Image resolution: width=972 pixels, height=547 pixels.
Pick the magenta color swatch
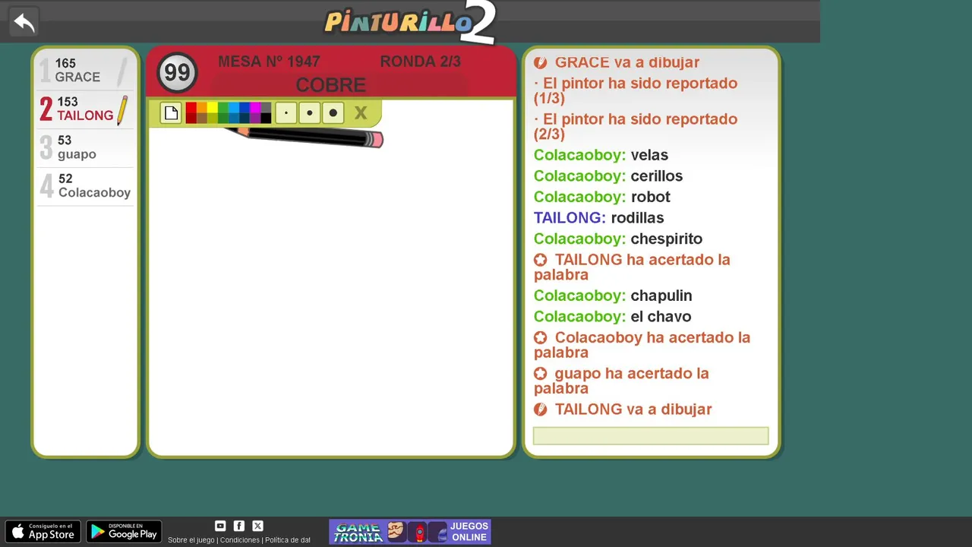[x=255, y=108]
